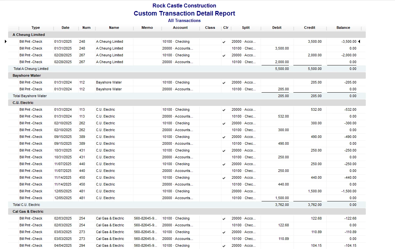Click the -122.68 balance value
The image size is (395, 249).
(x=350, y=219)
